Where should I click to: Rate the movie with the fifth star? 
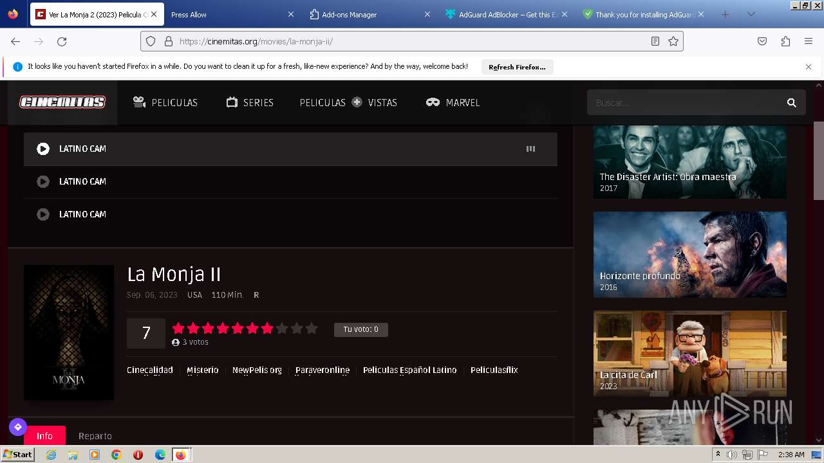238,329
